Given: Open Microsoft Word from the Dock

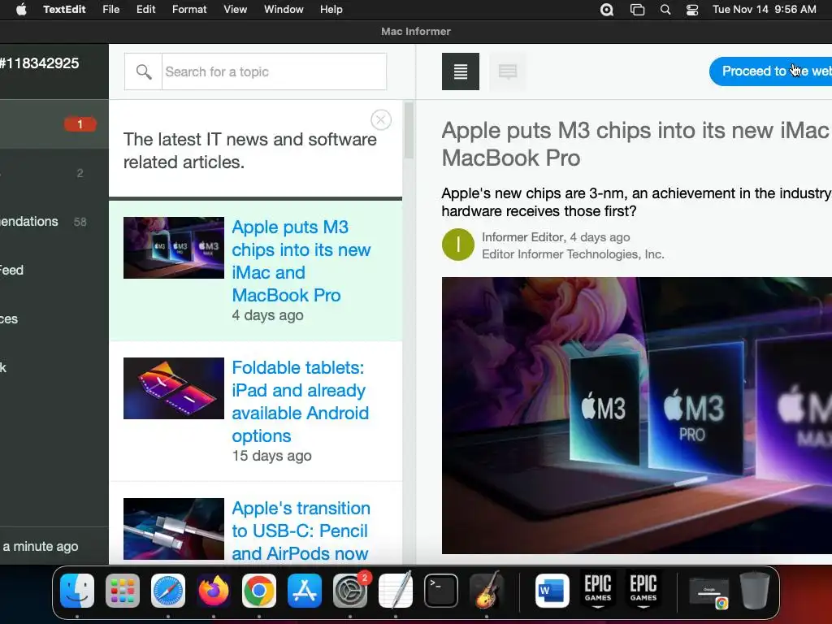Looking at the screenshot, I should pos(552,591).
